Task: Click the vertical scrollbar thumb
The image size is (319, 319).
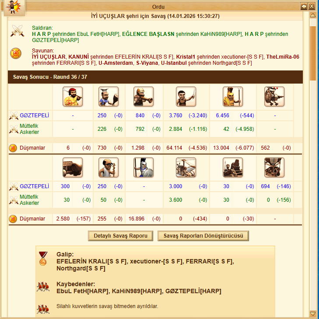Action: tap(313, 53)
